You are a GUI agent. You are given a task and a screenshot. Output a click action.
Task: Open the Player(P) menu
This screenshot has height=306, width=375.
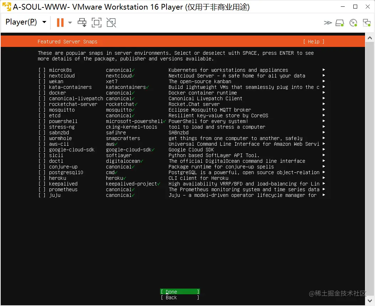coord(26,22)
